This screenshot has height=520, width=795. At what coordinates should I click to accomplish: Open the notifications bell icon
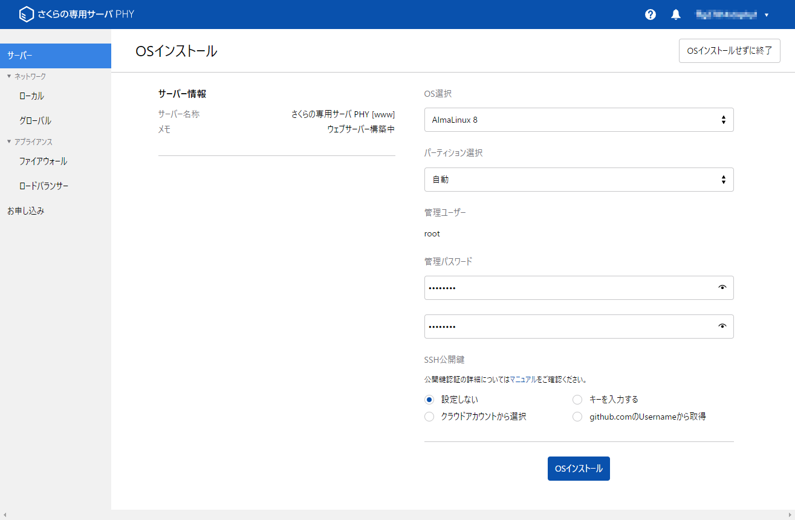(x=676, y=15)
